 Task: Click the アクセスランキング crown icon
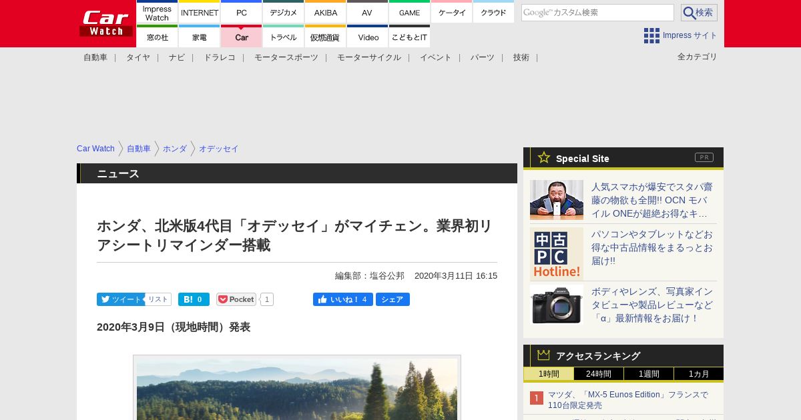click(544, 355)
